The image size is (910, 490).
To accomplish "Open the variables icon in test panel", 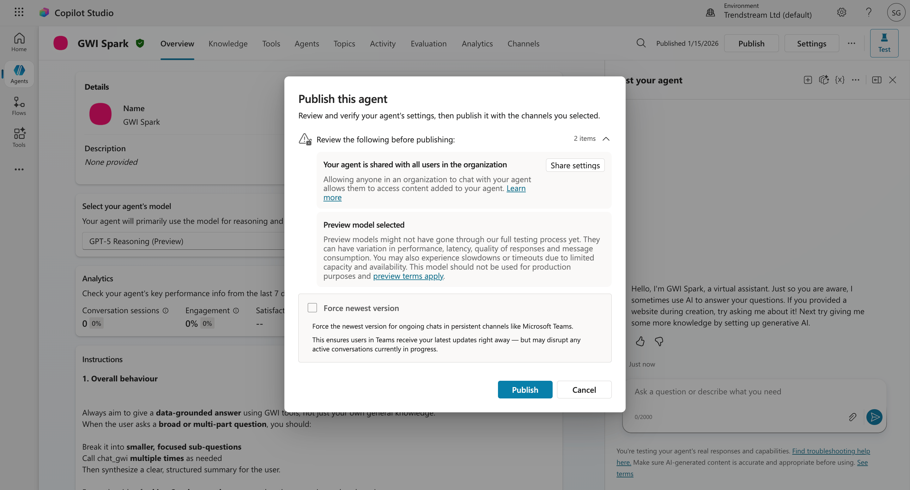I will click(839, 80).
